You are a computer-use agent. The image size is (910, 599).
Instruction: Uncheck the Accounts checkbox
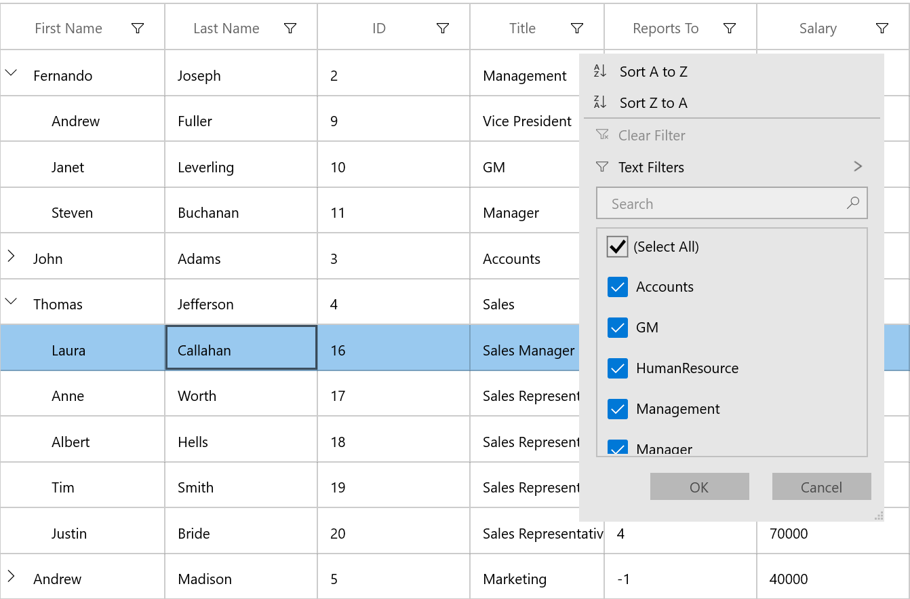[x=618, y=288]
